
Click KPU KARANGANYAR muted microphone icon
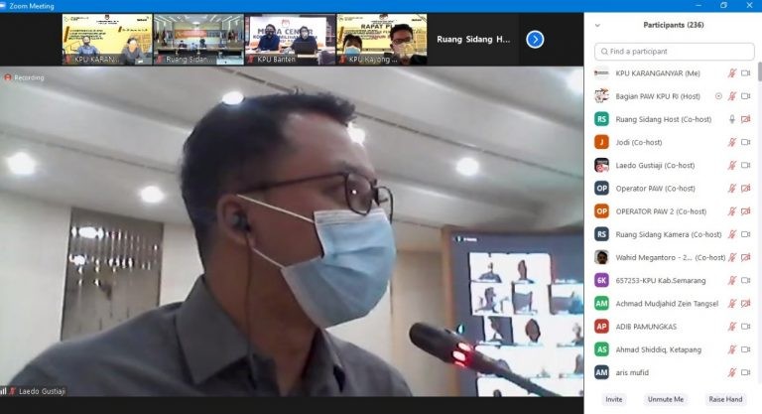732,73
